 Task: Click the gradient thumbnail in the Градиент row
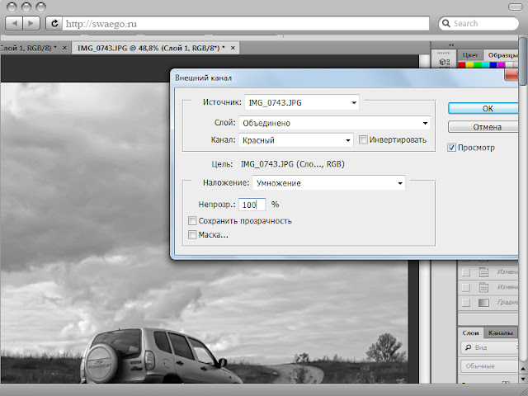coord(483,303)
